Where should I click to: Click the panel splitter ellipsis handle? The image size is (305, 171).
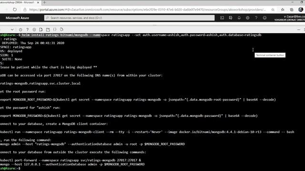(154, 25)
